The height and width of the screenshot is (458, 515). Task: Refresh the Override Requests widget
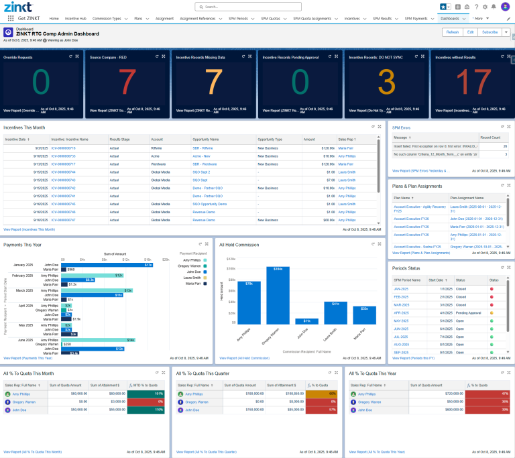pyautogui.click(x=70, y=56)
